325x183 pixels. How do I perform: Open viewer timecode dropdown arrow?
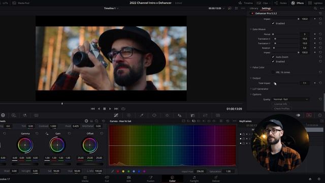click(223, 9)
